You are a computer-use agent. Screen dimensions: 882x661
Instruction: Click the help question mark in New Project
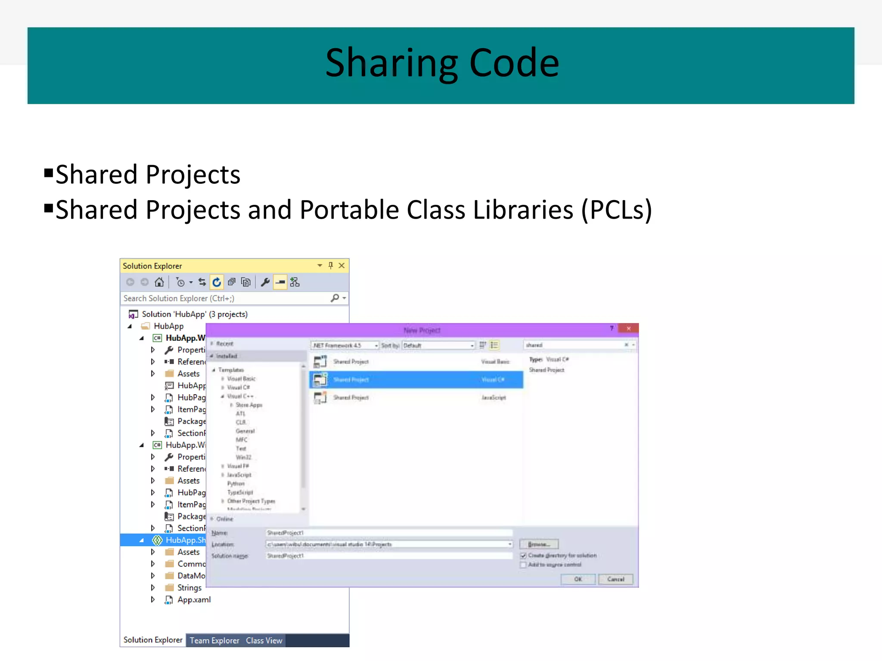pos(612,328)
